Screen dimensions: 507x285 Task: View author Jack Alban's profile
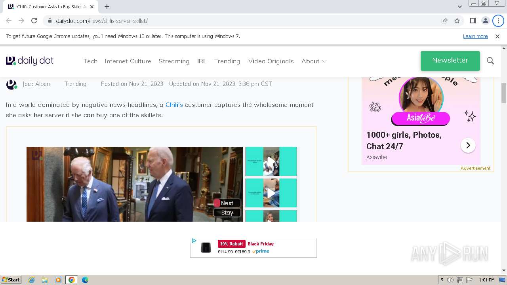36,84
